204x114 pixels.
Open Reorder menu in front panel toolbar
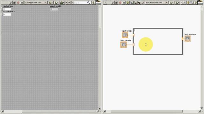click(68, 3)
